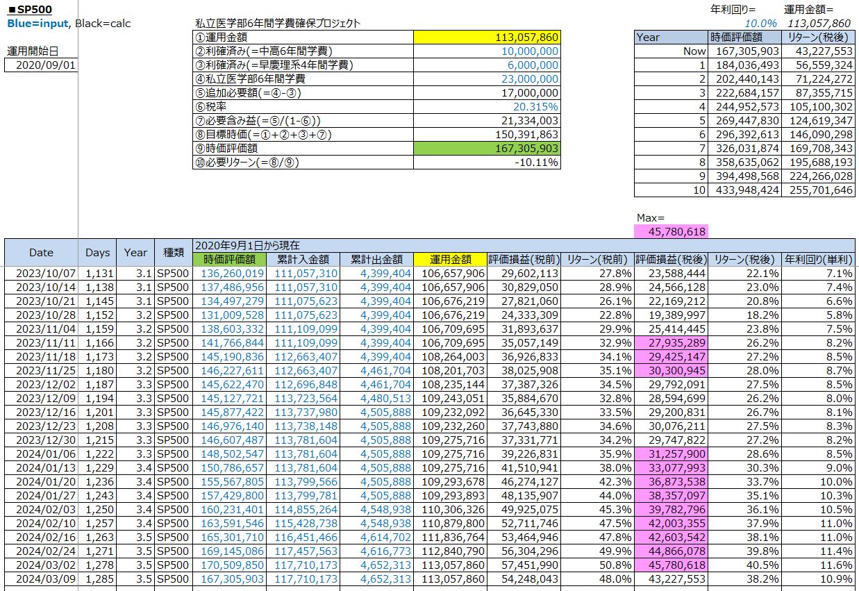The width and height of the screenshot is (859, 591).
Task: Click the Now row label in projection table
Action: pos(671,51)
